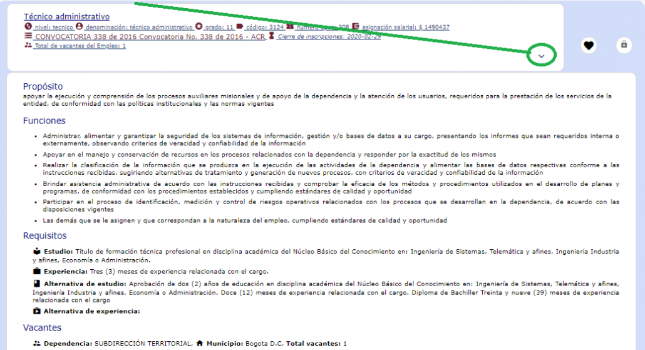The height and width of the screenshot is (350, 645).
Task: Open the Técnico administrativo title link
Action: click(x=66, y=17)
